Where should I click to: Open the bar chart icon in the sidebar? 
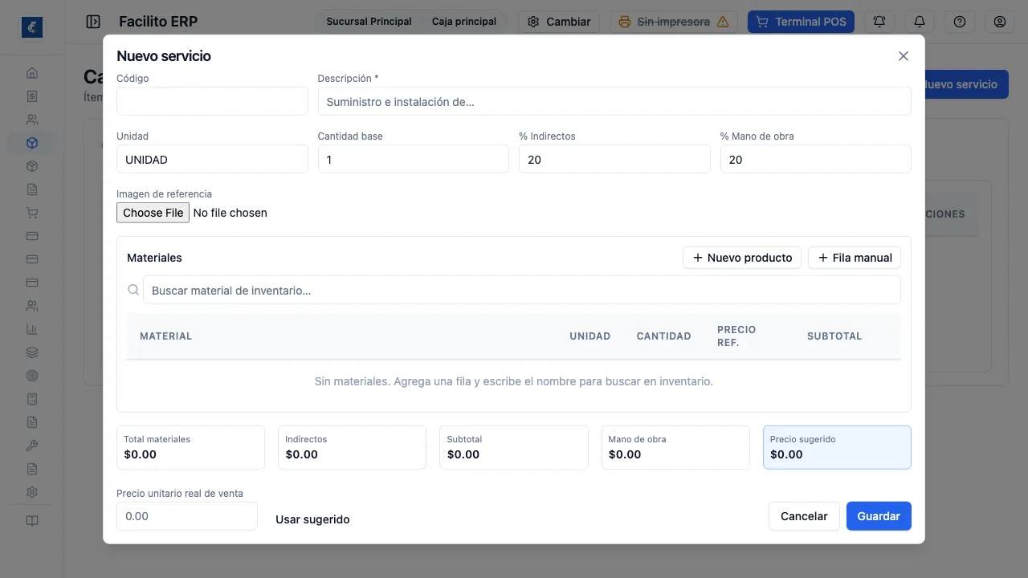coord(32,329)
